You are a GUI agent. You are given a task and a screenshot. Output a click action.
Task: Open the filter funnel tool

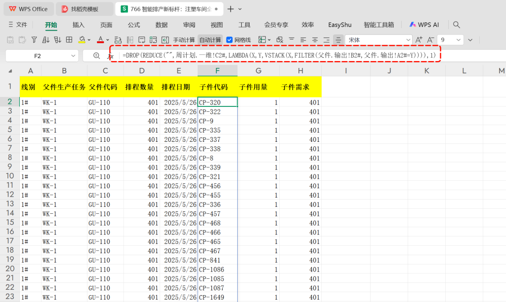coord(34,40)
